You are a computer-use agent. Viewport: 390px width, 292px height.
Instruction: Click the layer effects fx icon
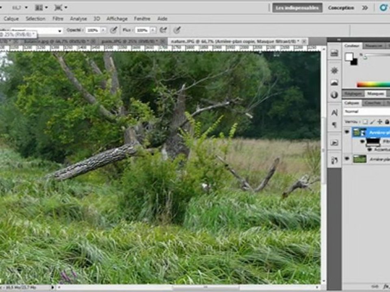386,287
